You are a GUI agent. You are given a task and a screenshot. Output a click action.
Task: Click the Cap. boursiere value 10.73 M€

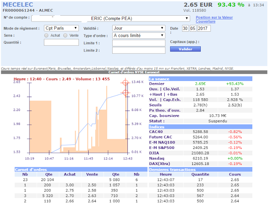218,116
